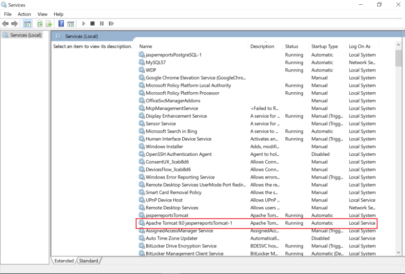The height and width of the screenshot is (274, 405).
Task: Click the Stop Service square icon
Action: tap(92, 23)
